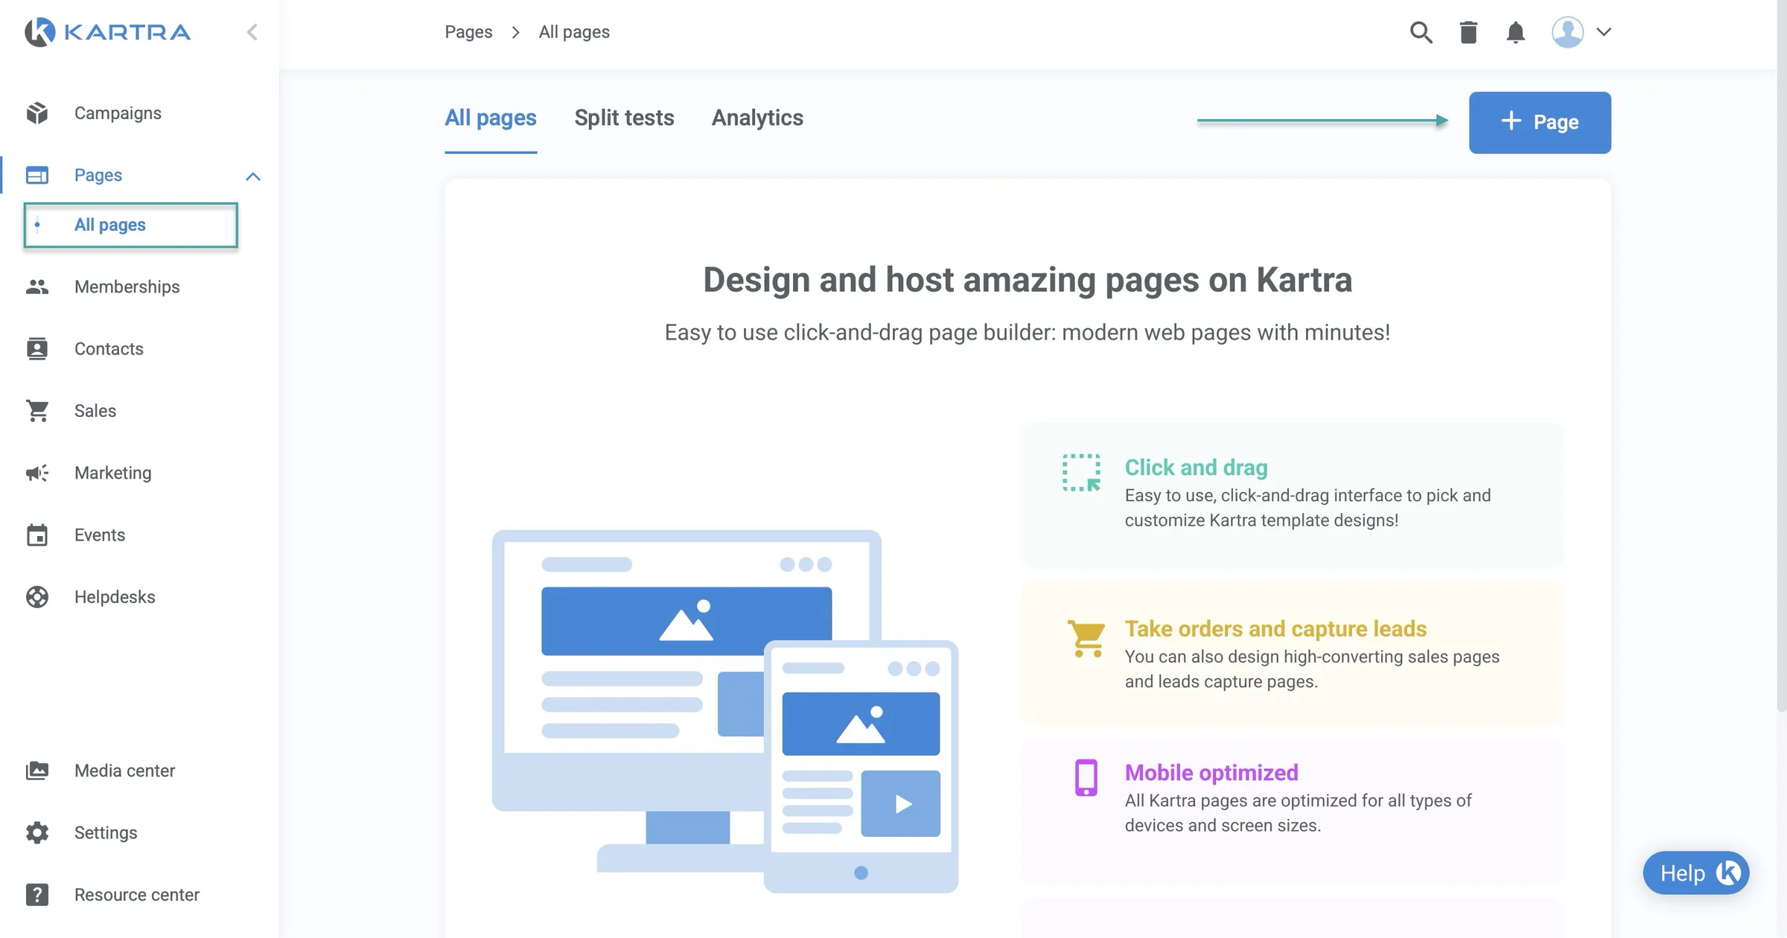Screen dimensions: 1787x938
Task: Click the Click and drag feature heading
Action: [x=1196, y=468]
